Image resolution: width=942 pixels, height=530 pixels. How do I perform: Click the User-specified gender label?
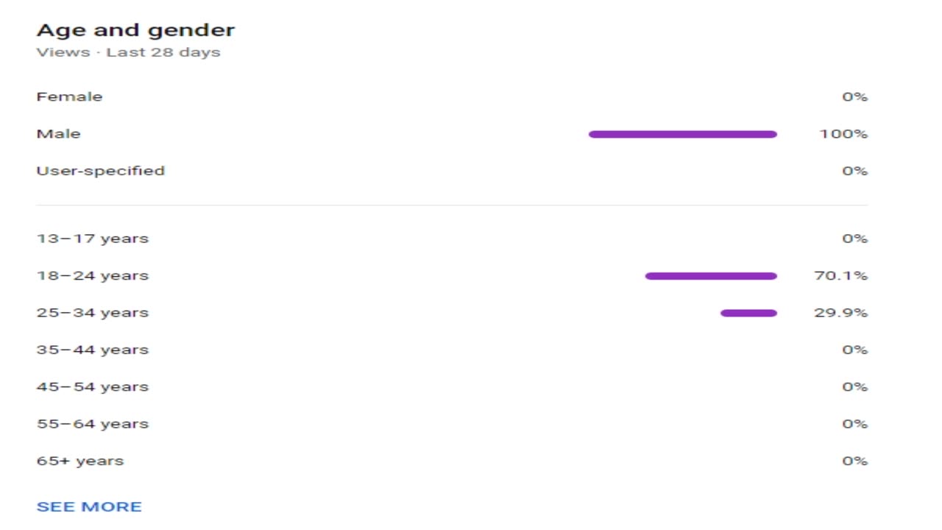[x=100, y=171]
